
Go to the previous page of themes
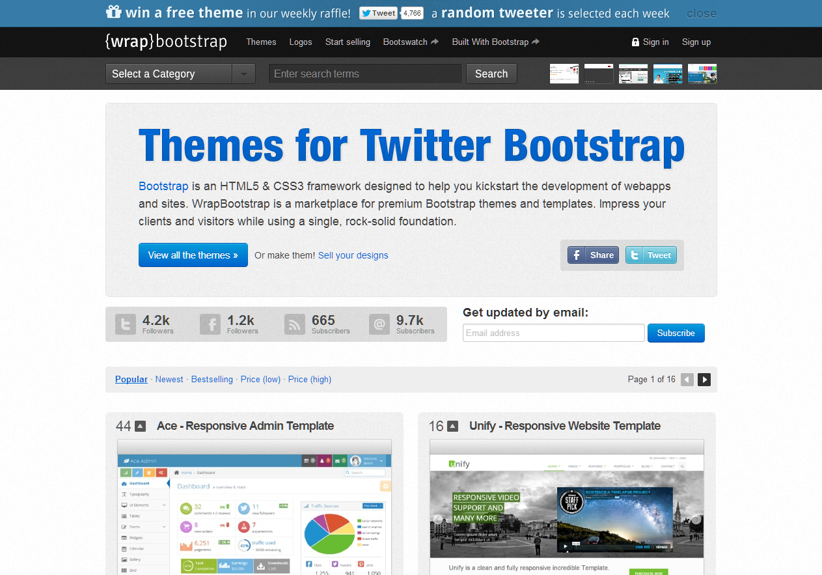tap(687, 380)
